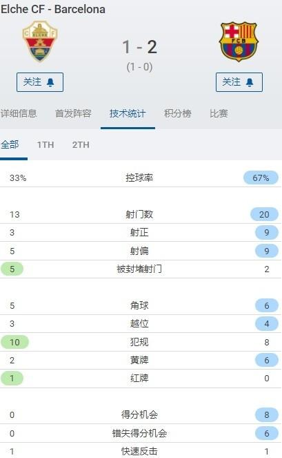Open the 积分榜 standings tab
Viewport: 282px width, 458px height.
pyautogui.click(x=178, y=113)
